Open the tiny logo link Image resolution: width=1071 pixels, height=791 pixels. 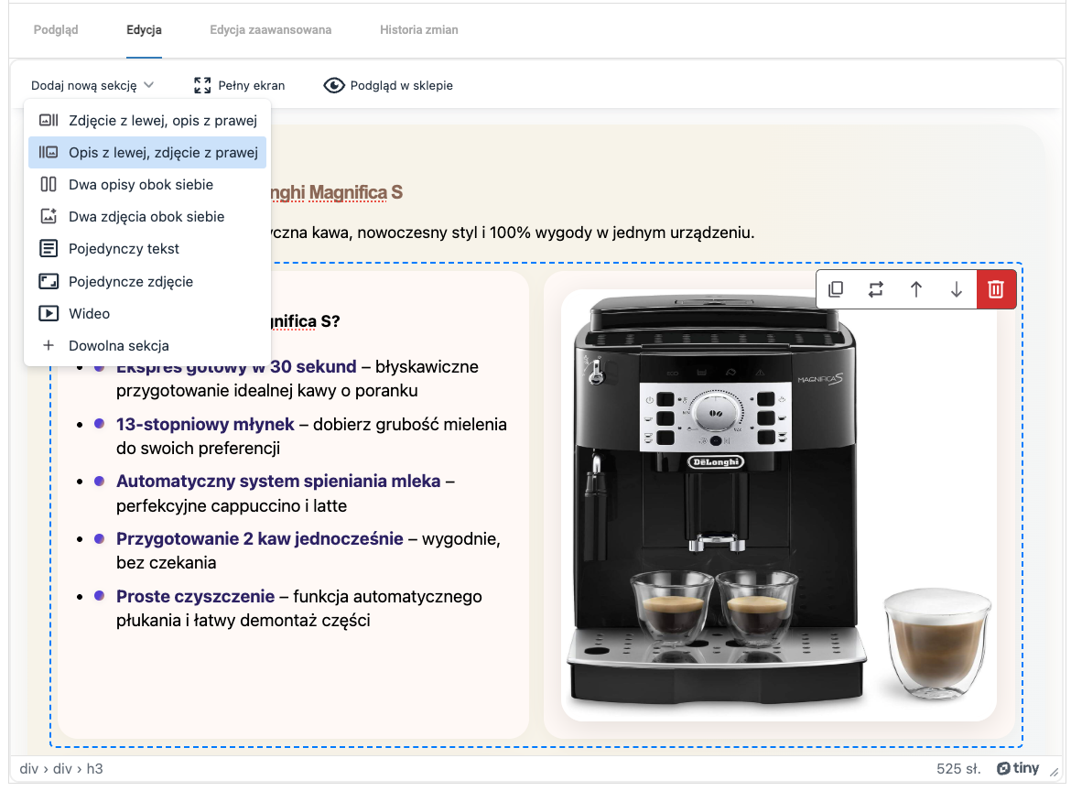(1018, 768)
